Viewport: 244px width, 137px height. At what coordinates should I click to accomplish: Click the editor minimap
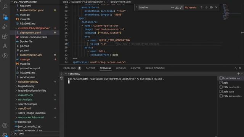click(226, 12)
